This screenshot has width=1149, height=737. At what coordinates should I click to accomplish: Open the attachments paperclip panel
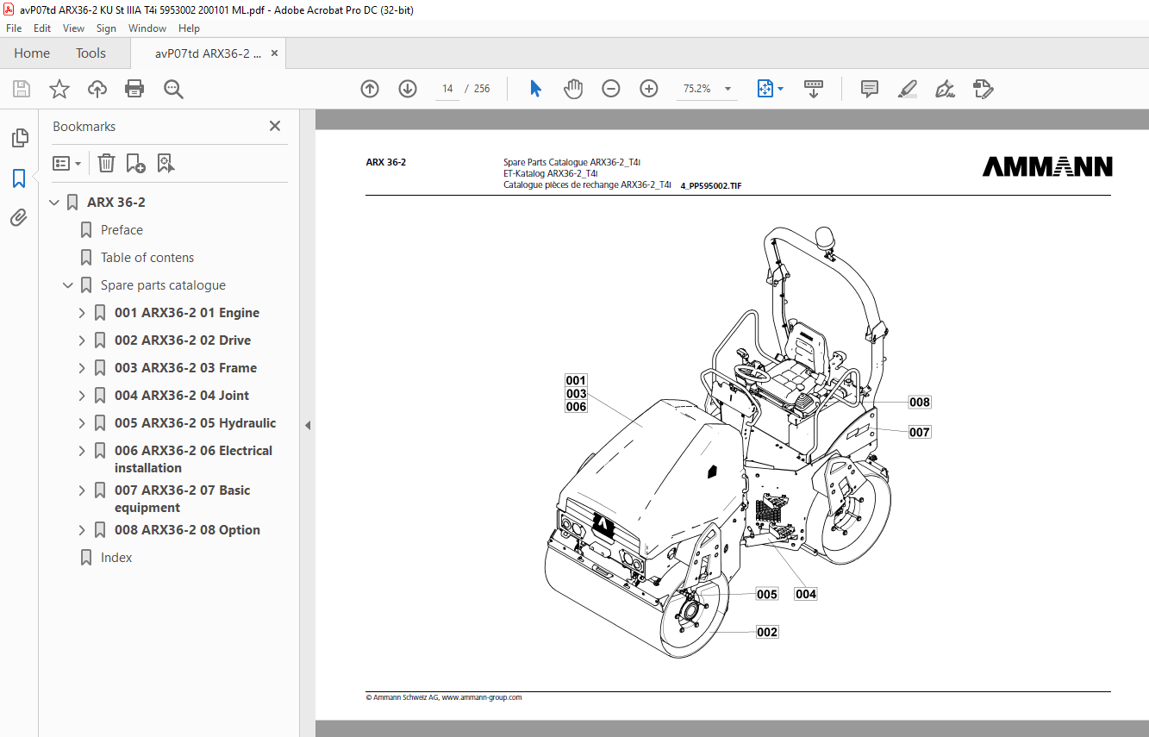click(x=19, y=217)
